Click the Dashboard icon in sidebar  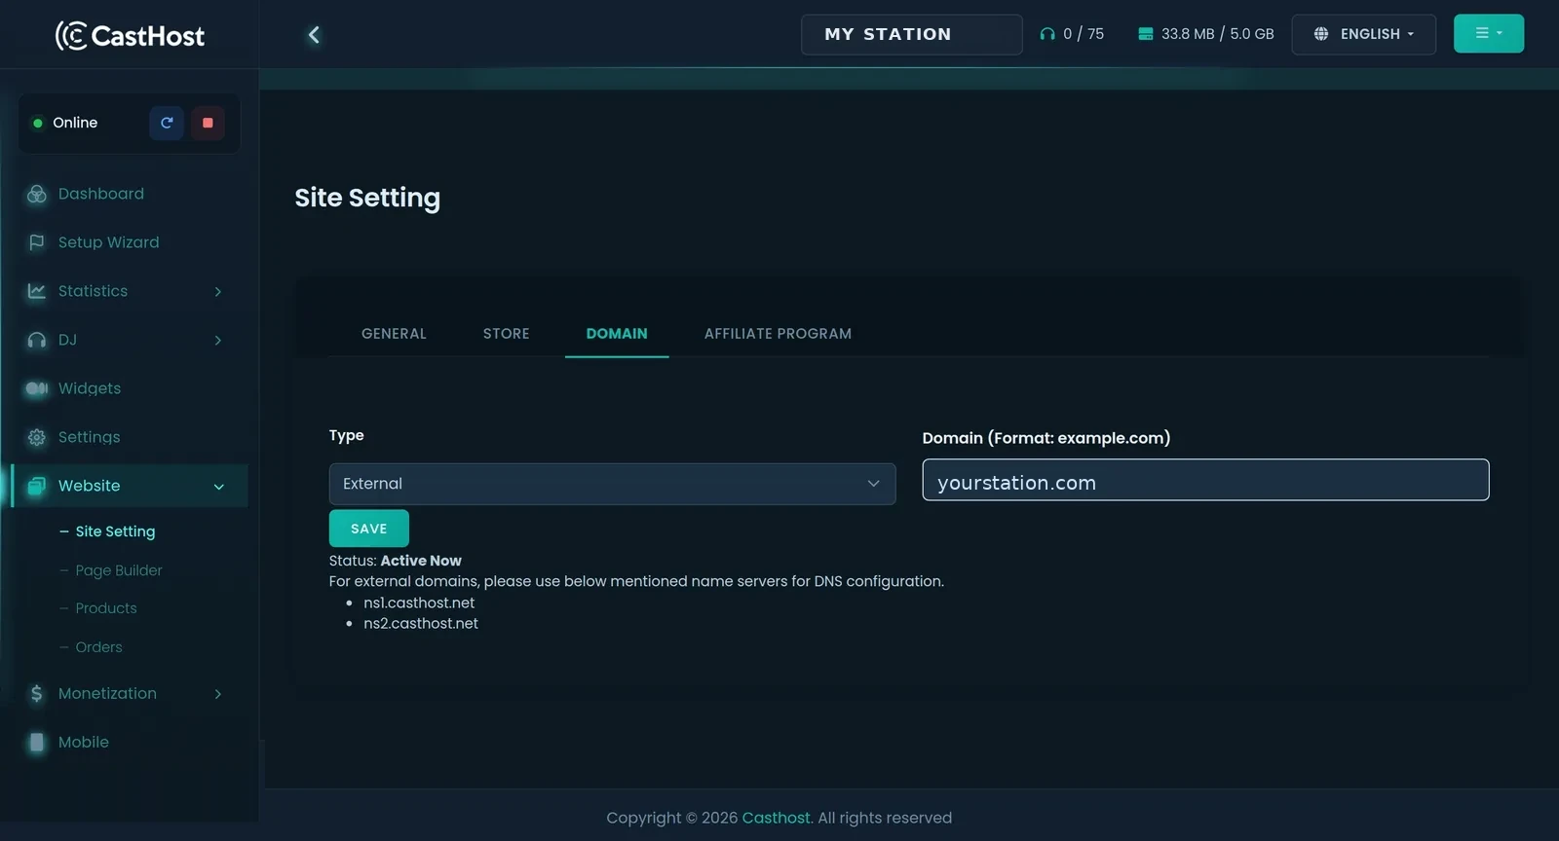point(37,194)
